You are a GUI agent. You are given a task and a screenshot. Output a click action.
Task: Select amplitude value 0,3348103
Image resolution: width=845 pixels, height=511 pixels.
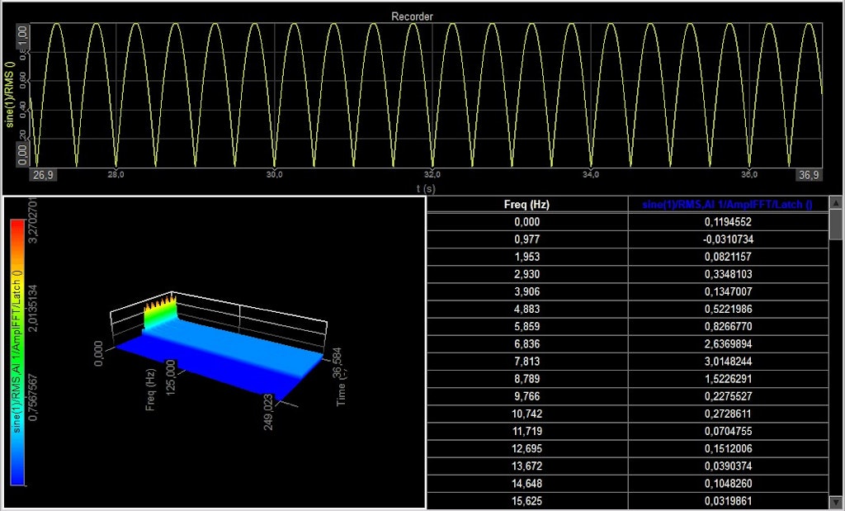pyautogui.click(x=728, y=274)
